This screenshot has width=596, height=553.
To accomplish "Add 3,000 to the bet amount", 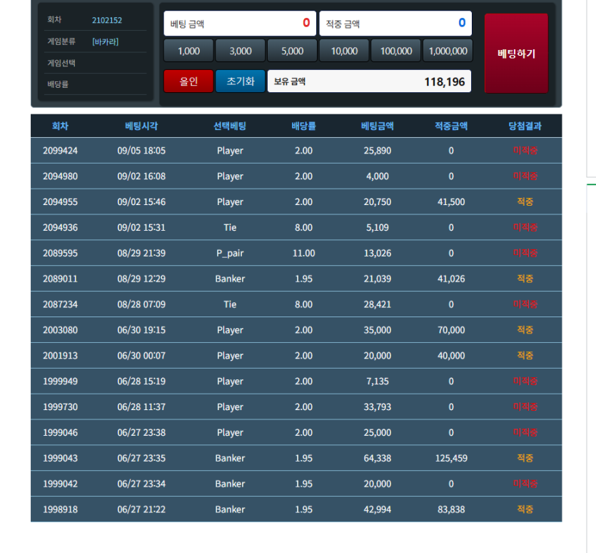I will point(241,51).
